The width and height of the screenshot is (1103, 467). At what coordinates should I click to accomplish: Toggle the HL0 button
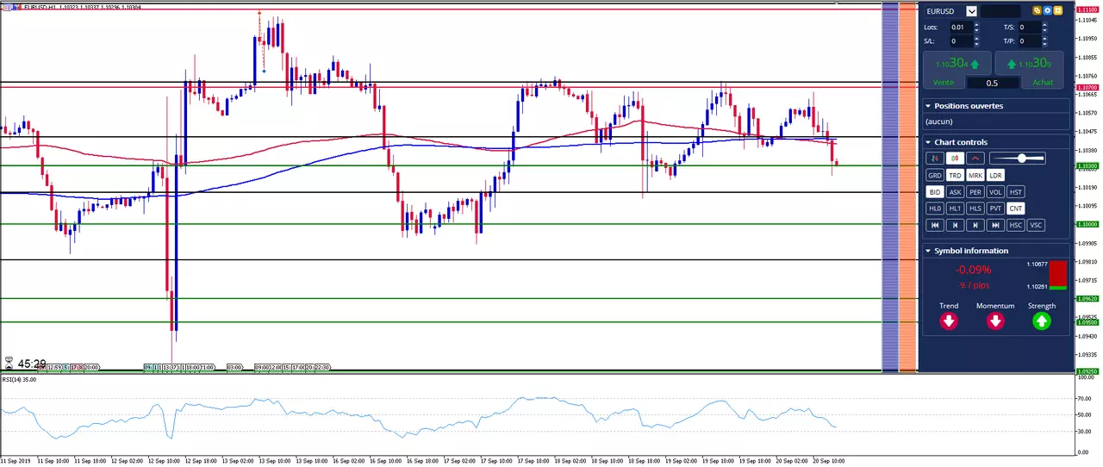pyautogui.click(x=935, y=209)
